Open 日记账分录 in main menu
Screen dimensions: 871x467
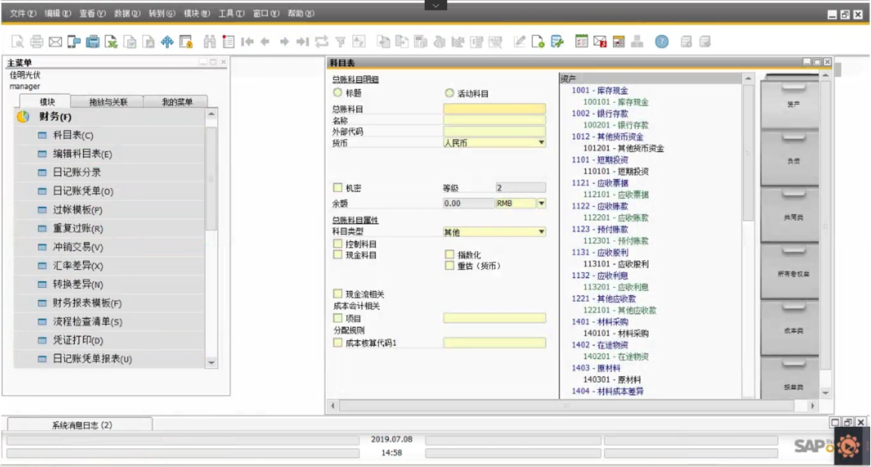tap(76, 172)
